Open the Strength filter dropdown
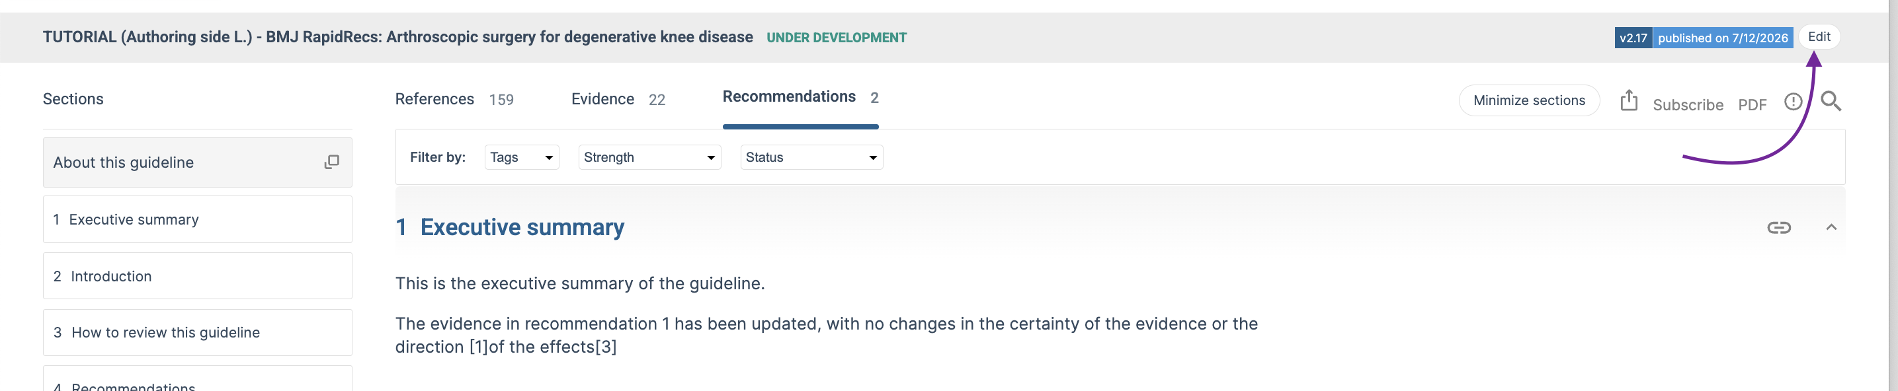 pos(649,158)
